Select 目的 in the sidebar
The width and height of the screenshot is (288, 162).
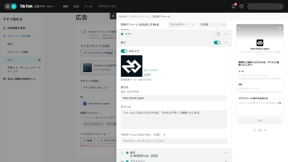[10, 44]
